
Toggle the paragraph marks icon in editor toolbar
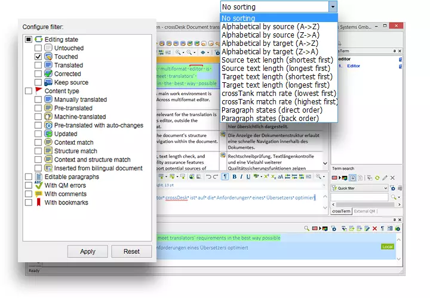[x=225, y=176]
